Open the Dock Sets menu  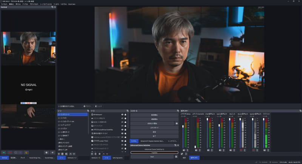pos(72,4)
